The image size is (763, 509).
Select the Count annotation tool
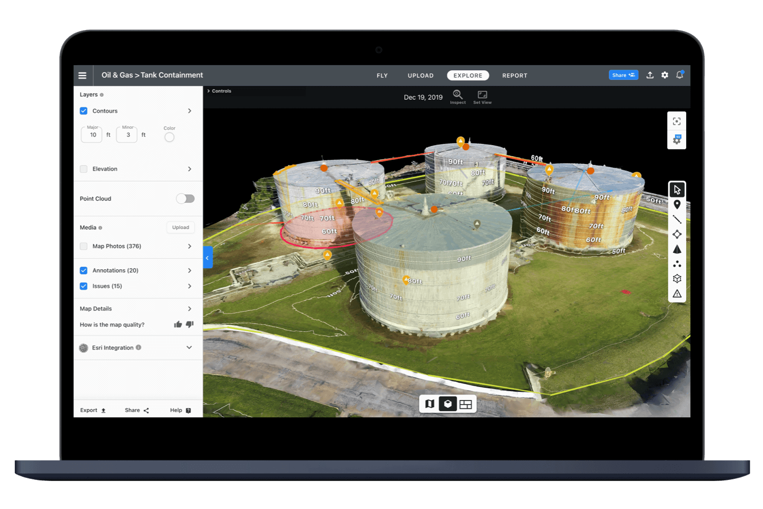[677, 264]
